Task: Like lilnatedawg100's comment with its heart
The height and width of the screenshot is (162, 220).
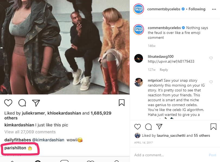Action: pos(211,58)
